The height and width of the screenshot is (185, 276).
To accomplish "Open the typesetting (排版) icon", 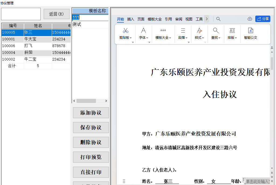I will click(232, 31).
